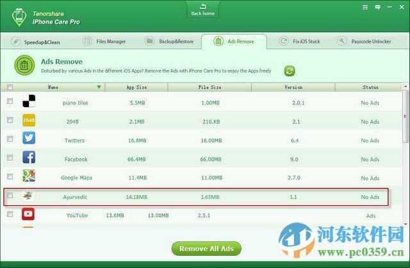Viewport: 410px width, 268px height.
Task: Click the Facebook app icon
Action: tap(29, 157)
